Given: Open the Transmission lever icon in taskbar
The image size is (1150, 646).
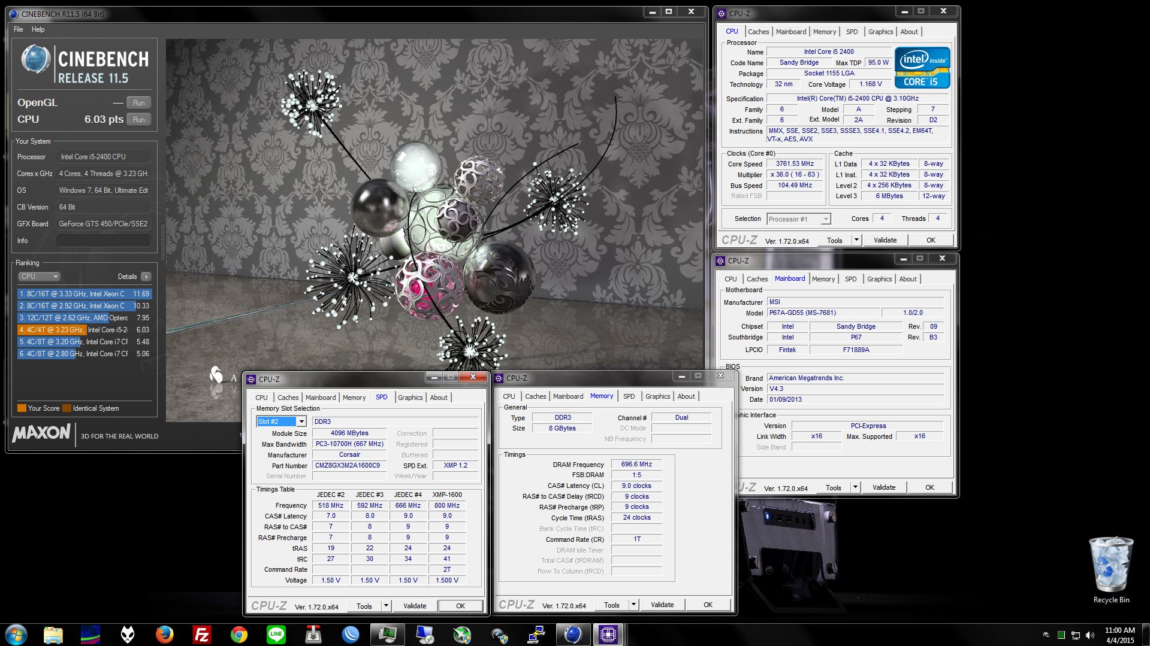Looking at the screenshot, I should coord(313,634).
